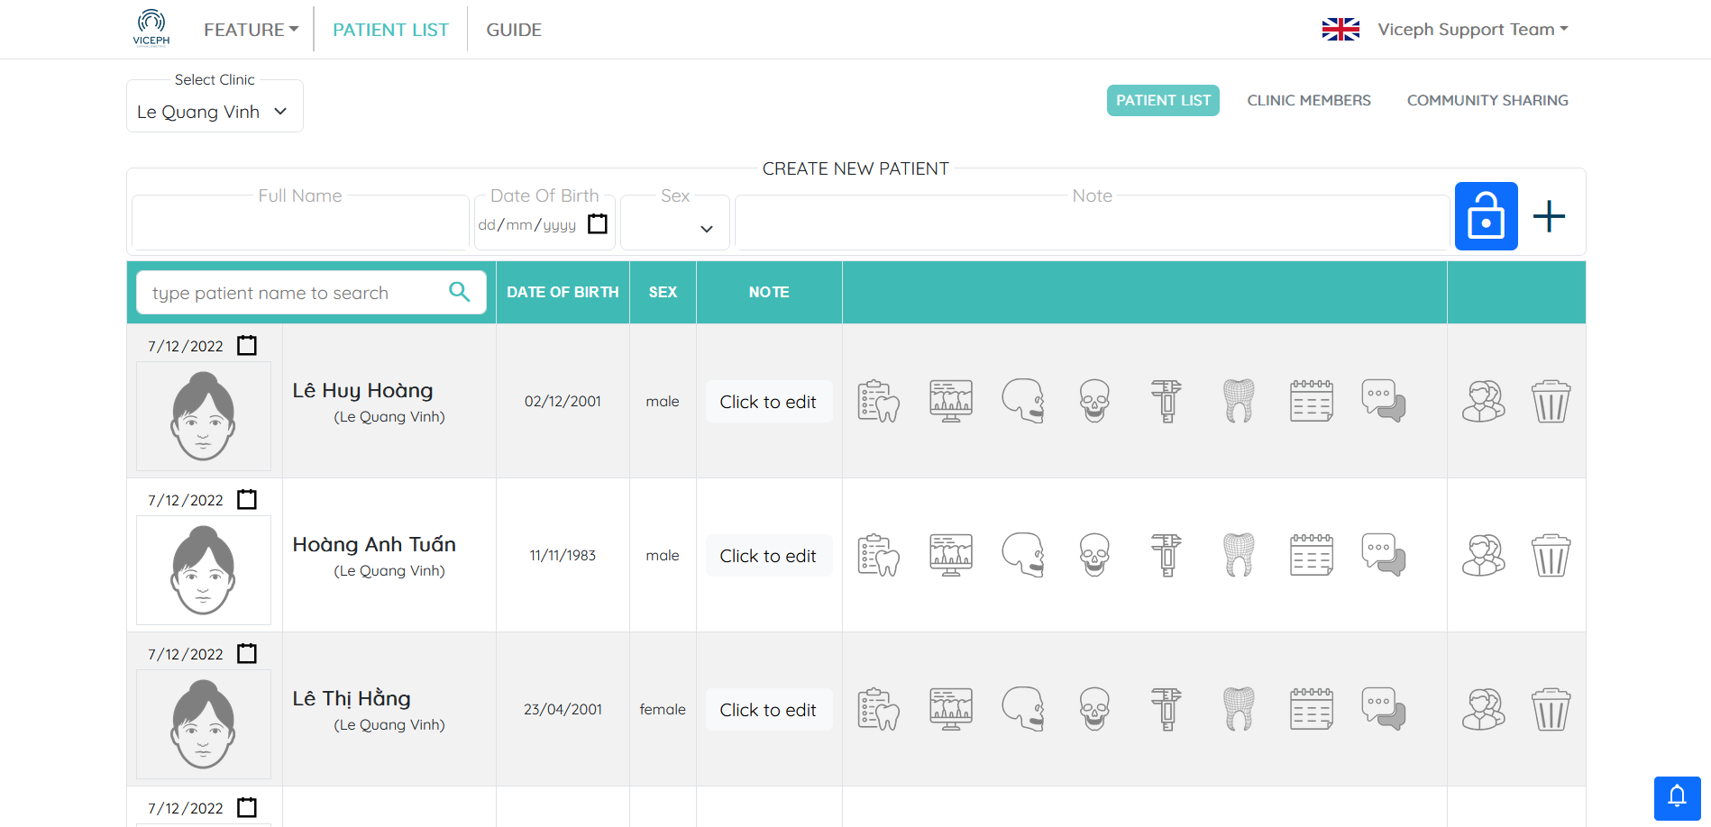Open calendar schedule icon for Hoàng Anh Tuấn
The height and width of the screenshot is (827, 1711).
[1312, 555]
